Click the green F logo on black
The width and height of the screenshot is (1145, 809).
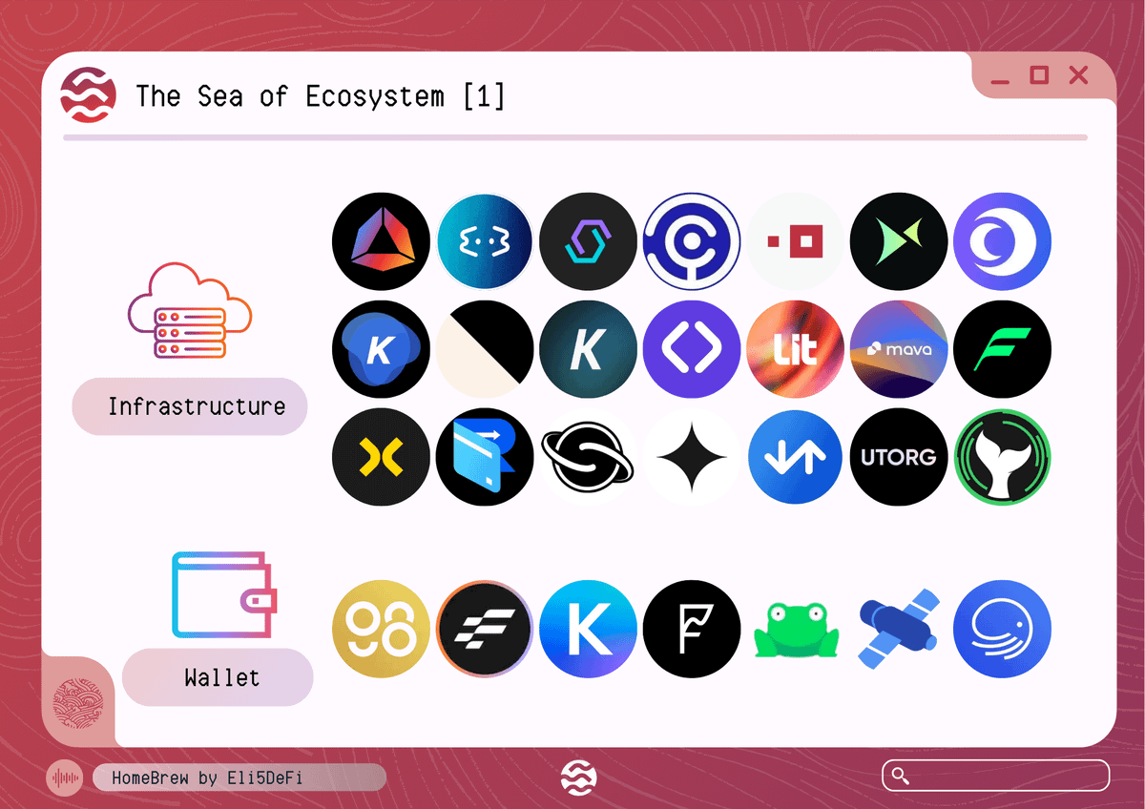click(x=1002, y=349)
